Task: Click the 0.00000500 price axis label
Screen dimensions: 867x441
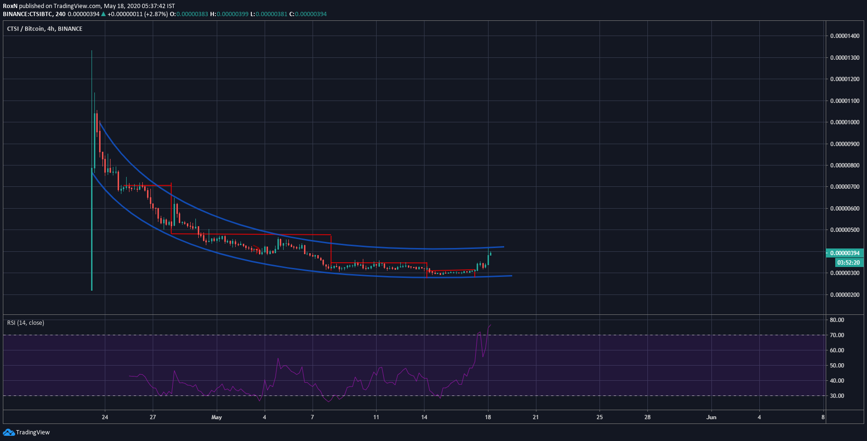Action: pyautogui.click(x=845, y=230)
